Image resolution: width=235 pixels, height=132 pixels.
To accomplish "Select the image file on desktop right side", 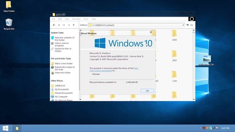I will point(207,60).
